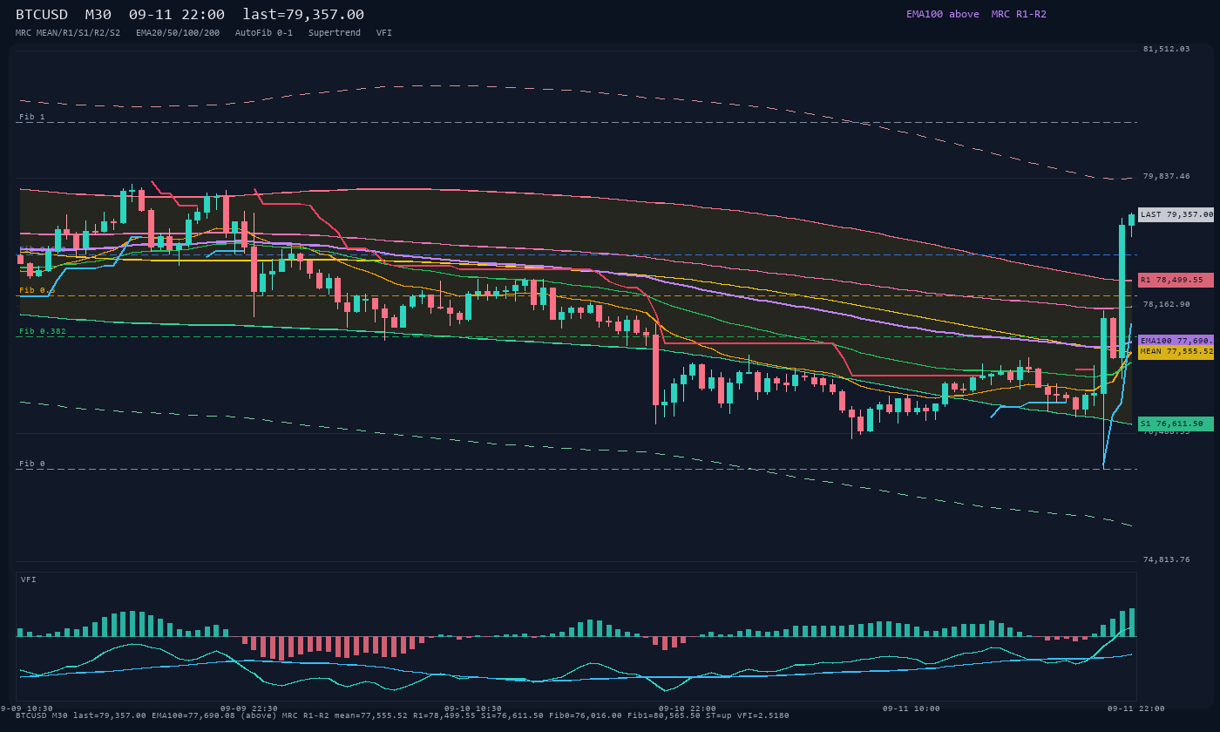
Task: Click the "Fib 0" level label
Action: (x=32, y=464)
